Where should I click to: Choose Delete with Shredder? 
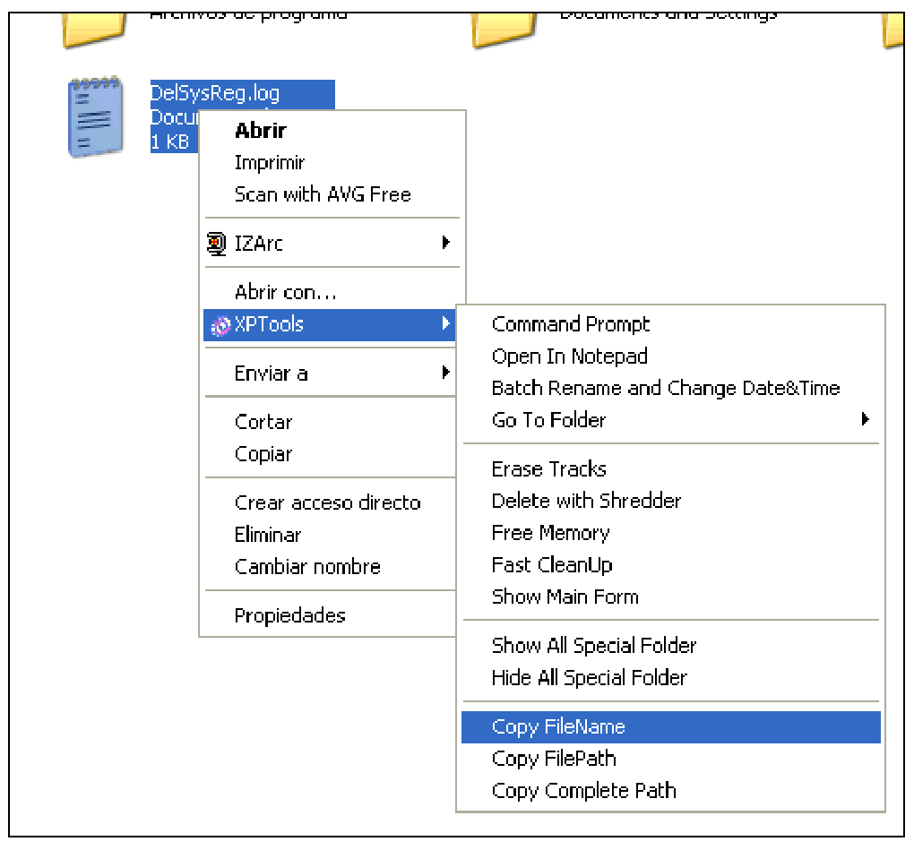[586, 501]
